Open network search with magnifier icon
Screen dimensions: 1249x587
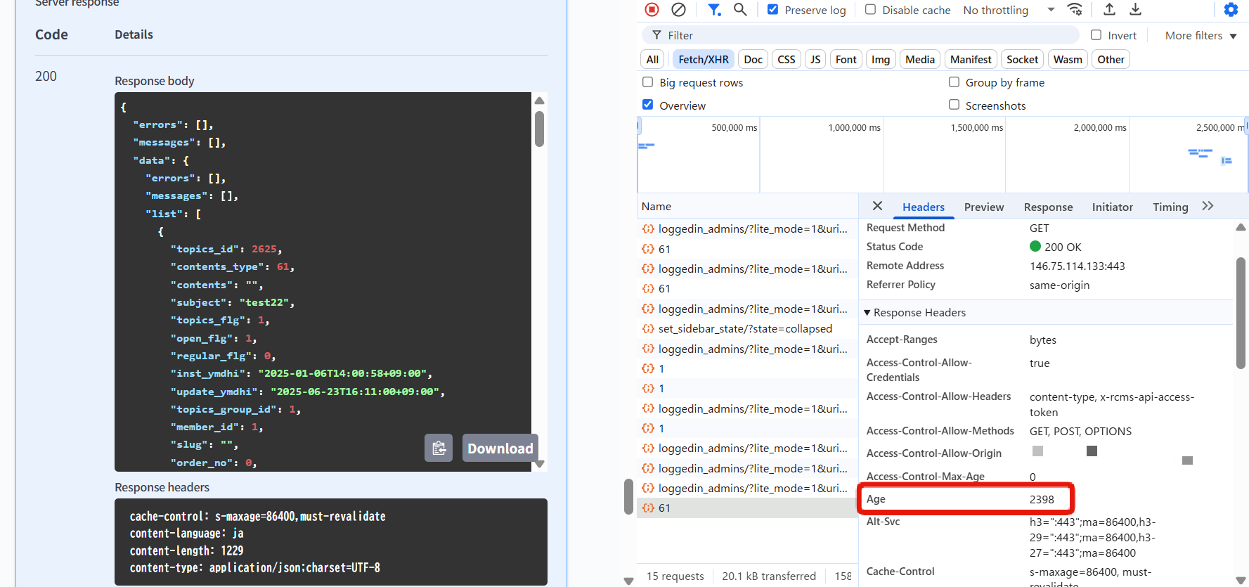pyautogui.click(x=740, y=9)
